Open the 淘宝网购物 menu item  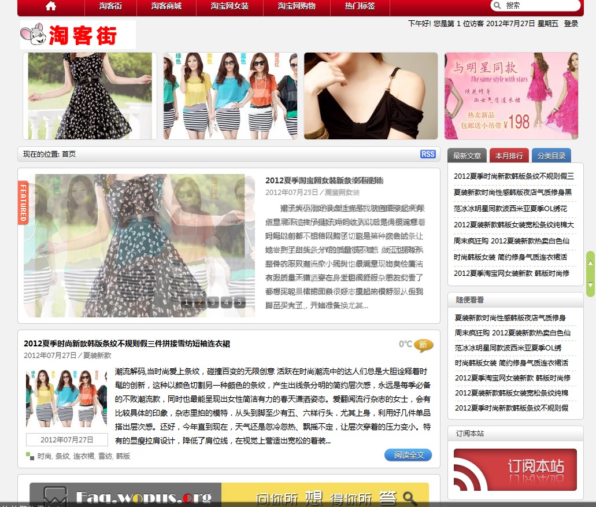297,6
